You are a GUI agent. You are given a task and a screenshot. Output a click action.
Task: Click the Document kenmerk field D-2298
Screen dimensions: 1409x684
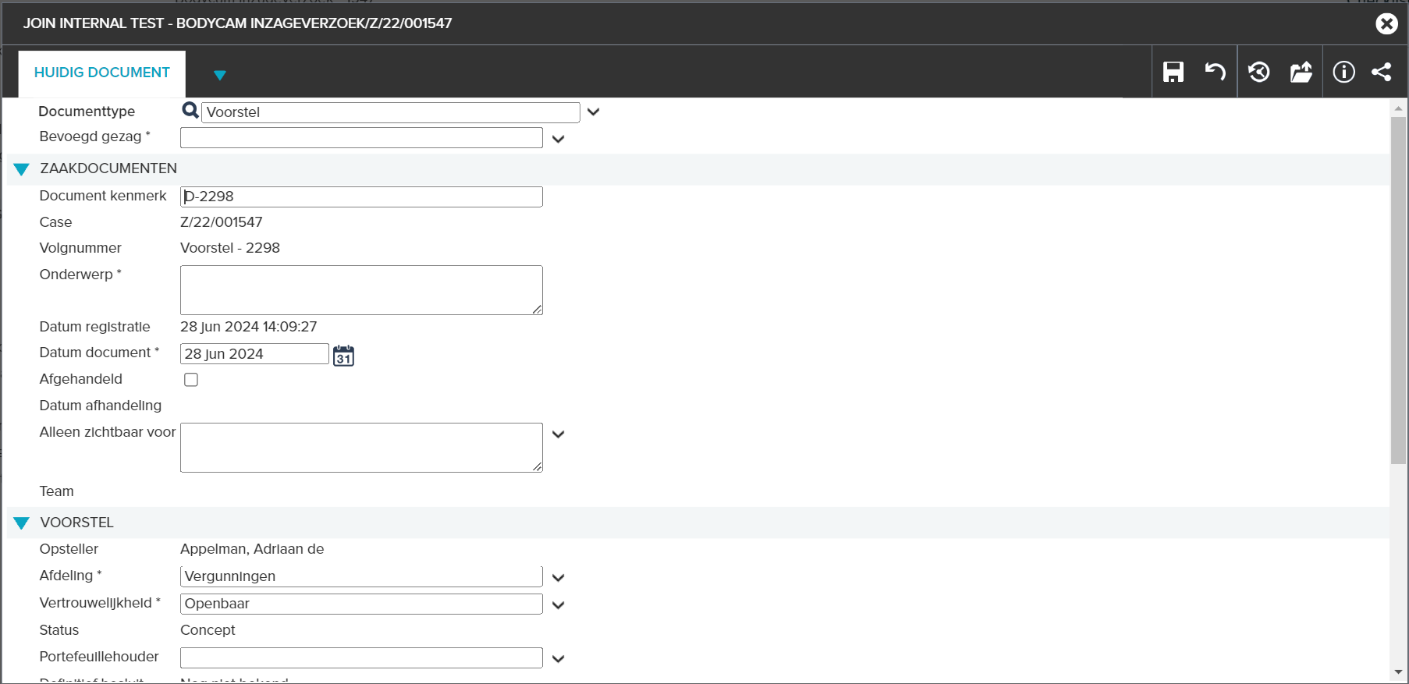tap(361, 197)
